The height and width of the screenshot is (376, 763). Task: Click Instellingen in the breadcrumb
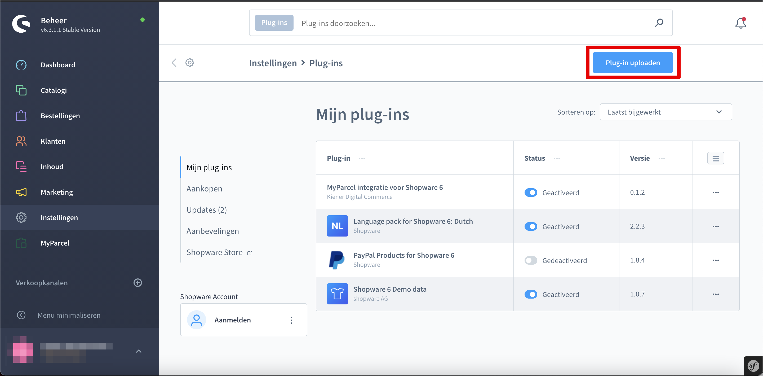273,63
